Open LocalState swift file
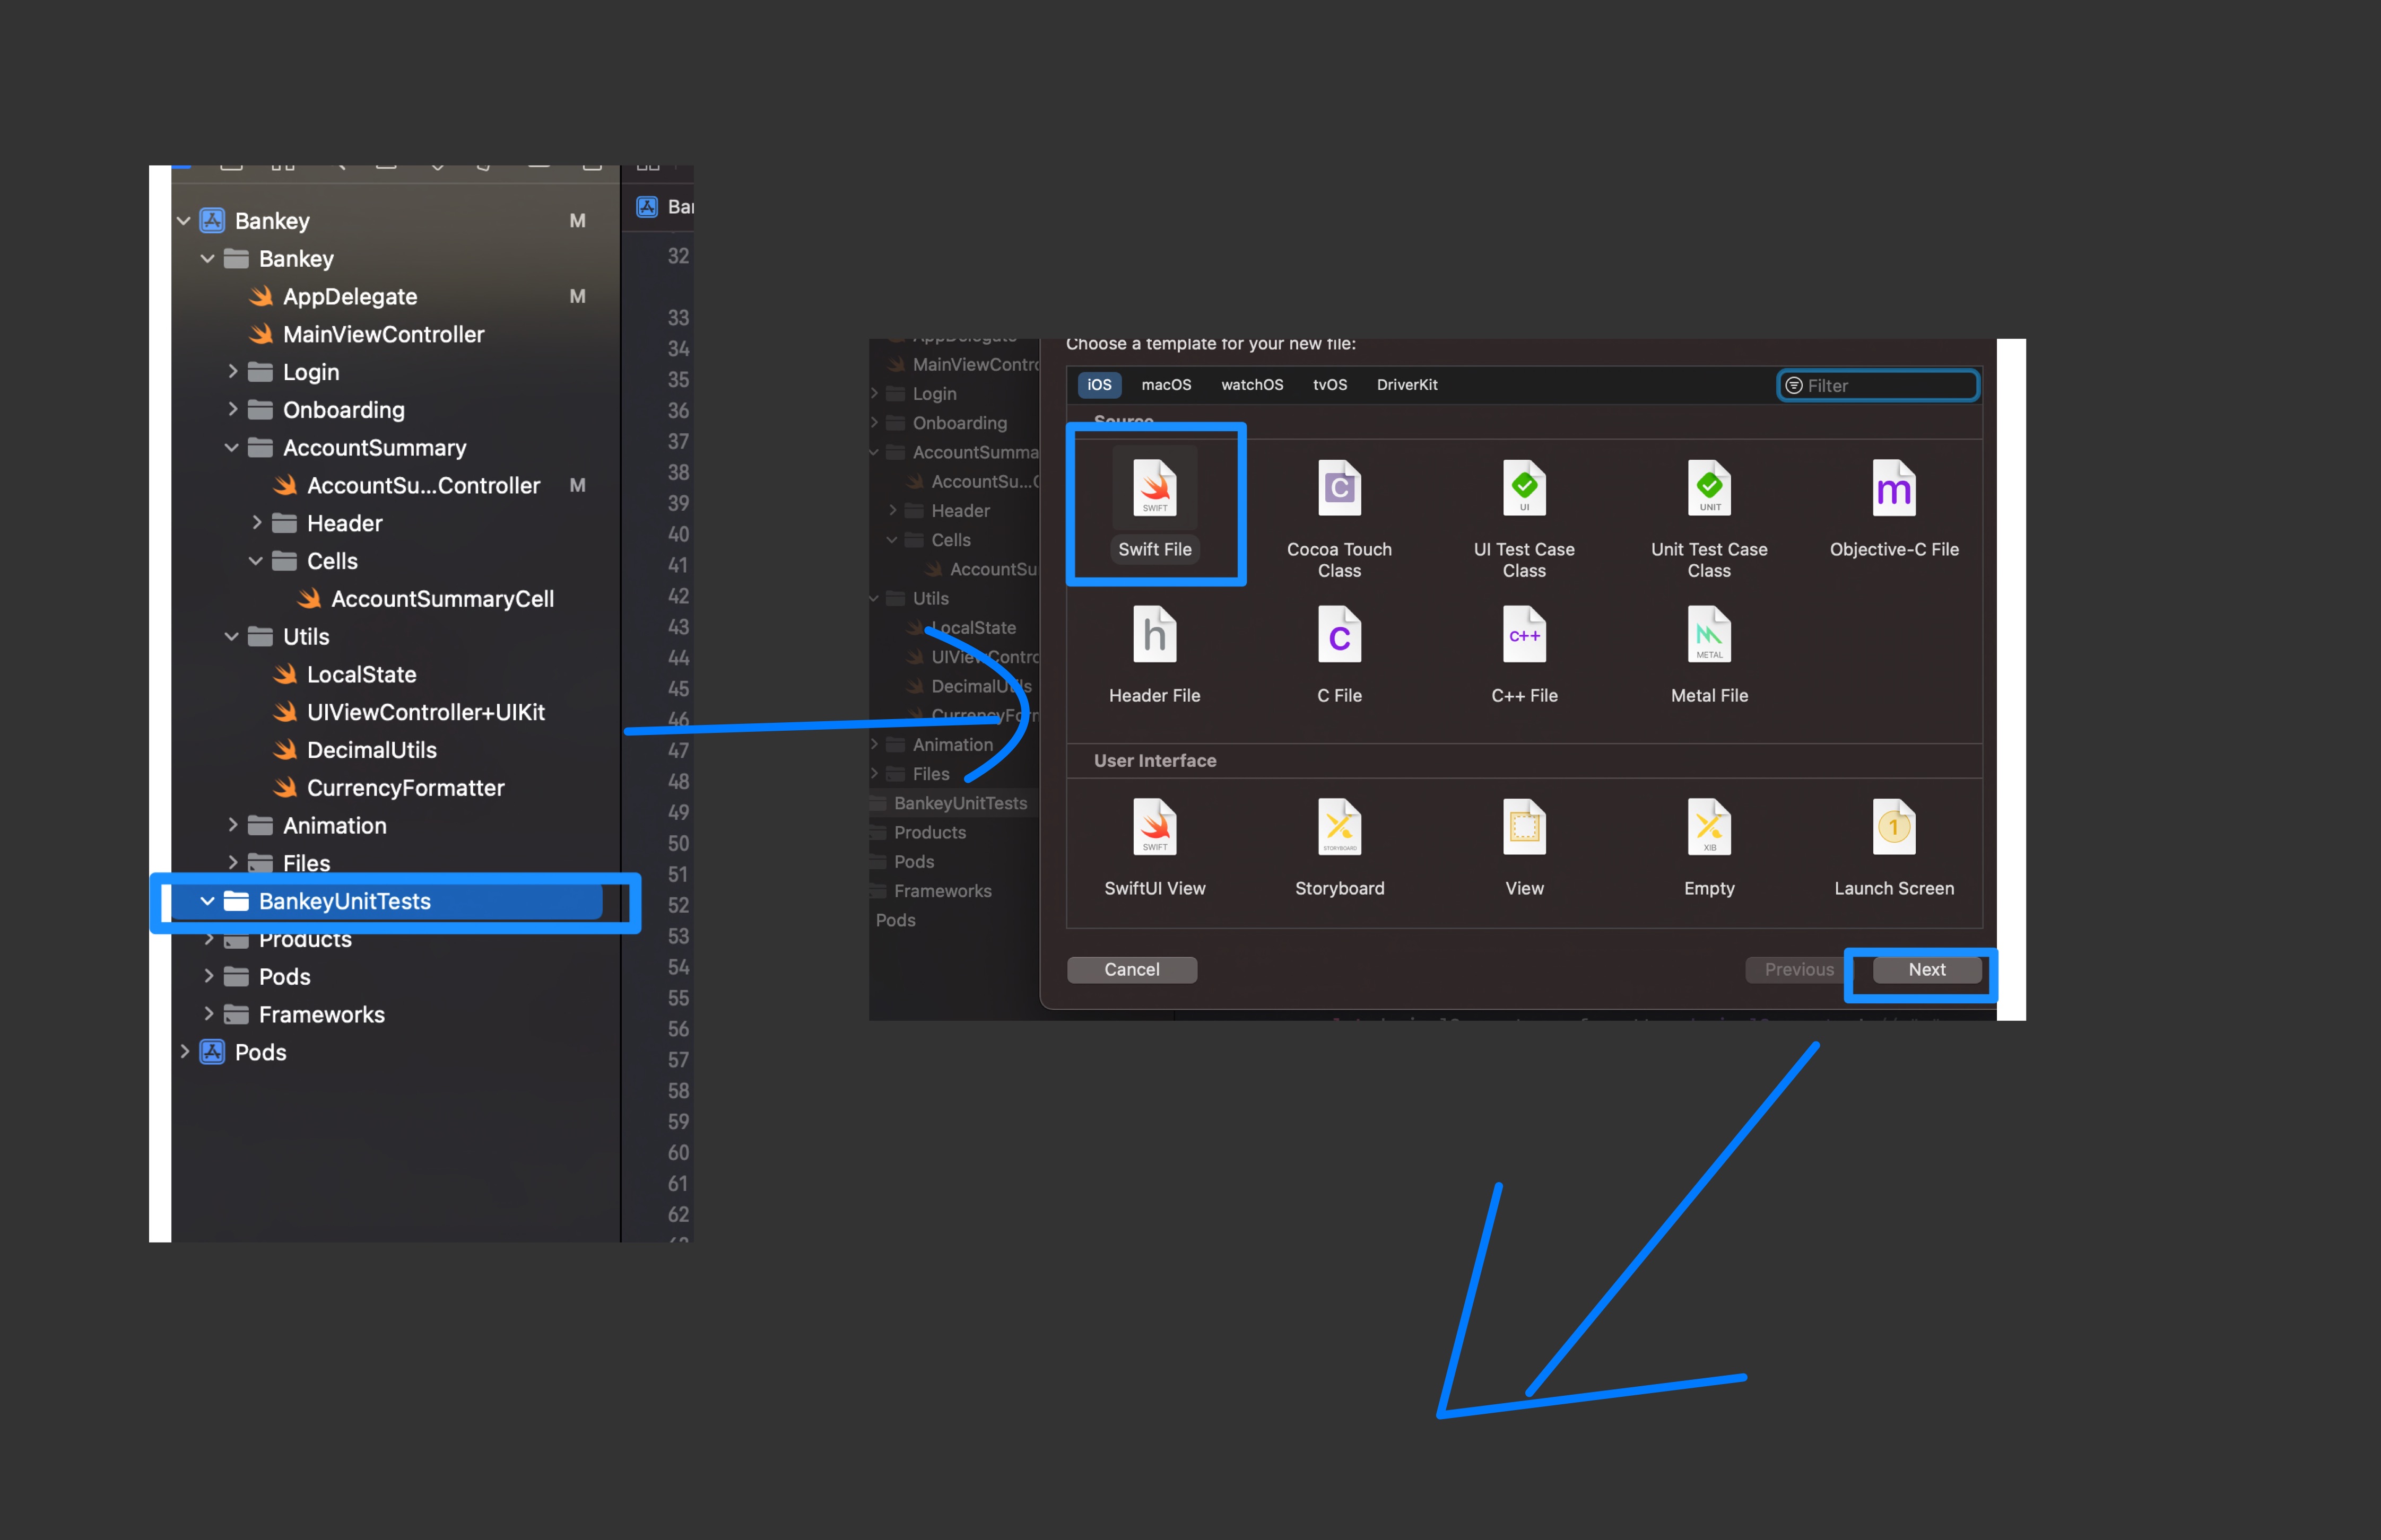2381x1540 pixels. pyautogui.click(x=361, y=674)
